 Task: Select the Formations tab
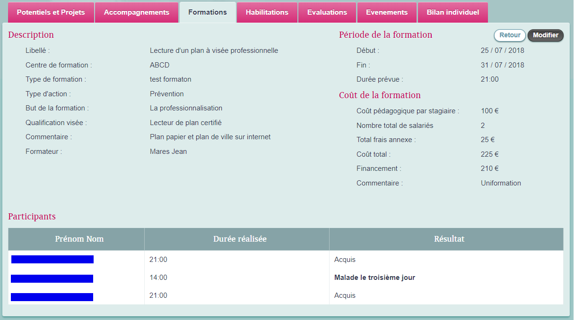point(208,12)
